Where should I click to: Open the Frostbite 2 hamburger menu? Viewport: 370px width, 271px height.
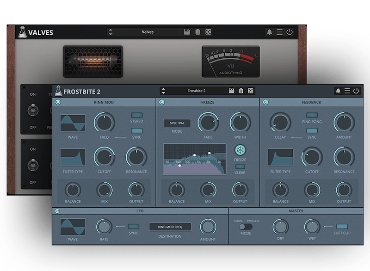pyautogui.click(x=347, y=91)
